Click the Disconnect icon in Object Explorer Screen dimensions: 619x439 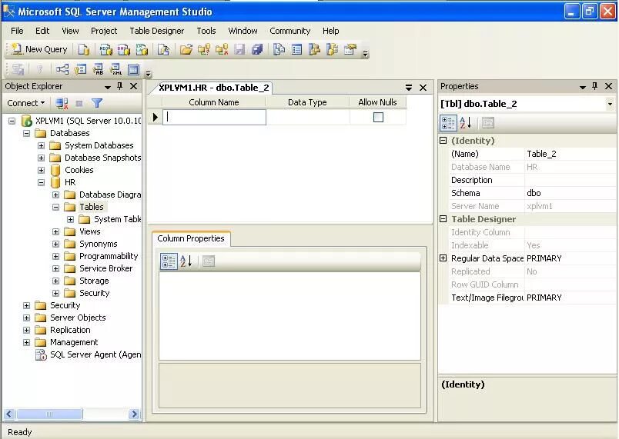[62, 103]
